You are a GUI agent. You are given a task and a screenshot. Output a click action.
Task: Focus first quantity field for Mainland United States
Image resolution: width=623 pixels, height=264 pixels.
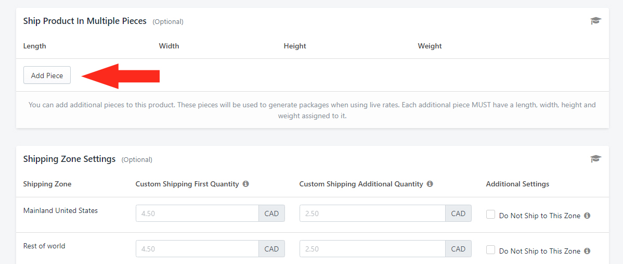click(x=198, y=213)
